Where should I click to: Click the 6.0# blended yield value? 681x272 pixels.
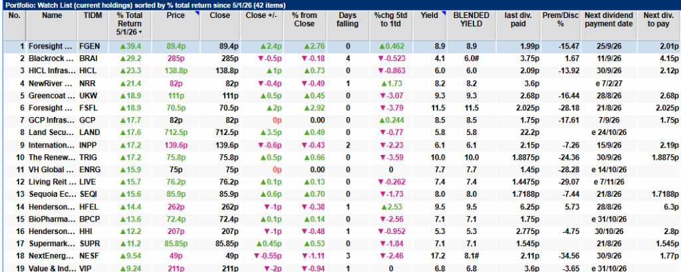tap(472, 58)
